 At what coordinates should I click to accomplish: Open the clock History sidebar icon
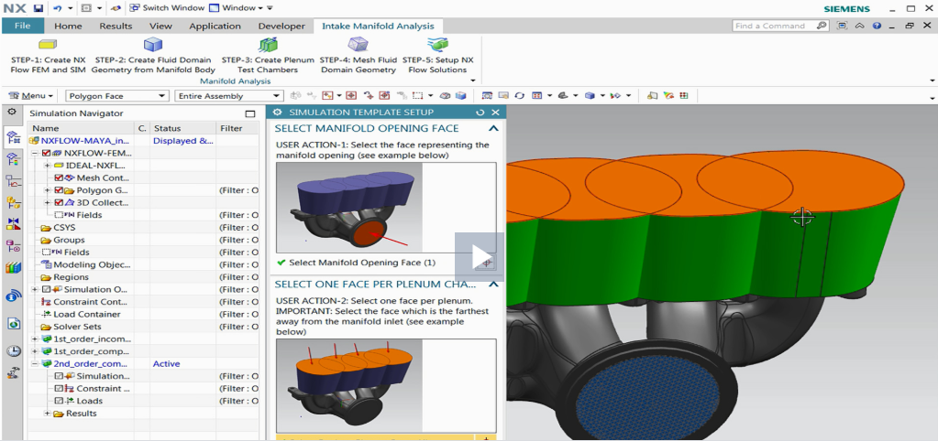(13, 351)
